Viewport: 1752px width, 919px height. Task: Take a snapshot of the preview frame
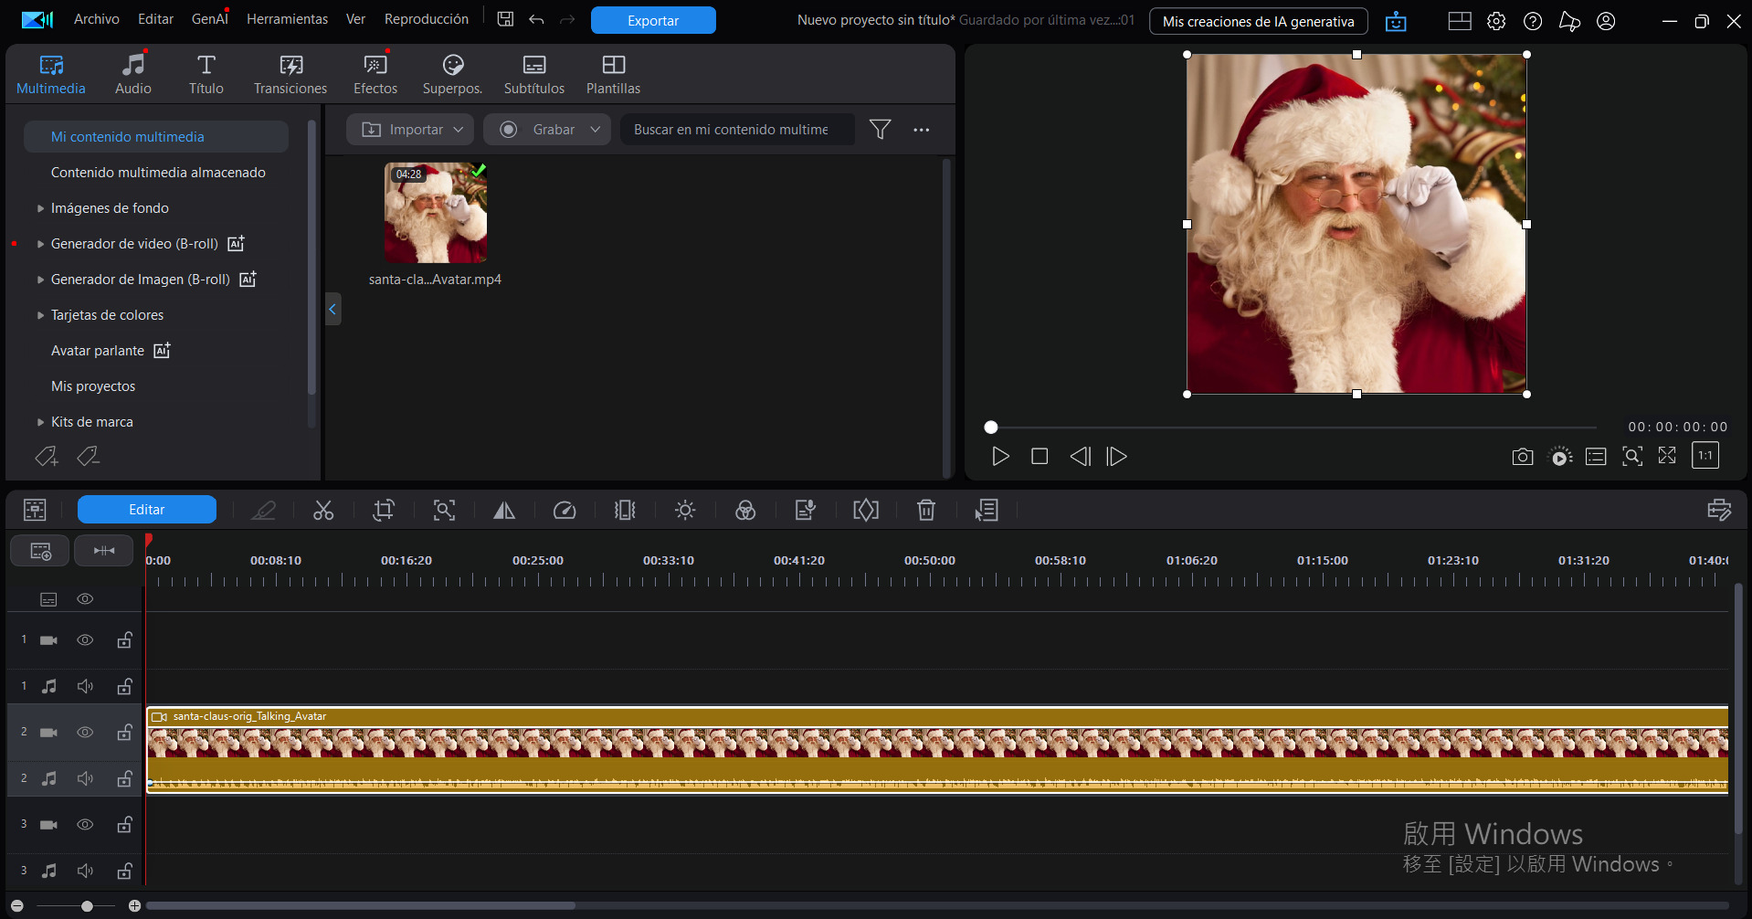(1522, 455)
